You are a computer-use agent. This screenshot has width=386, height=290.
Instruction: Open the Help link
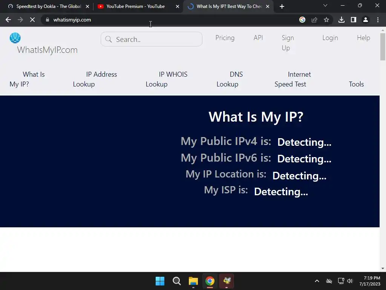(364, 38)
